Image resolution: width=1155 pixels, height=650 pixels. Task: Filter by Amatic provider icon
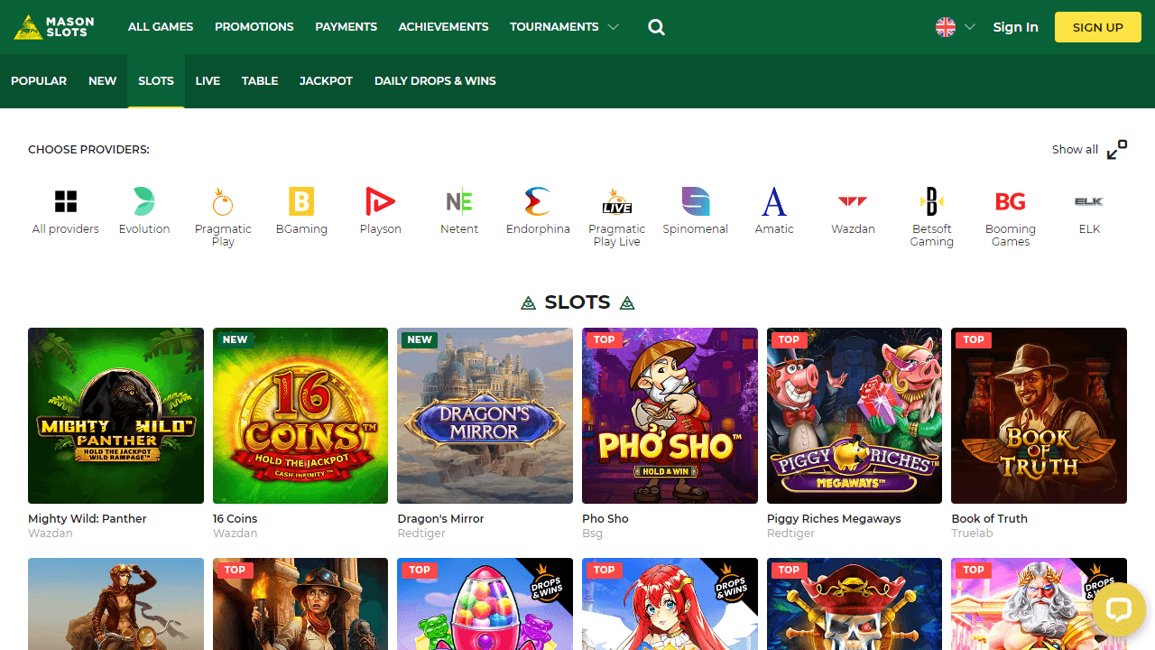[x=774, y=200]
